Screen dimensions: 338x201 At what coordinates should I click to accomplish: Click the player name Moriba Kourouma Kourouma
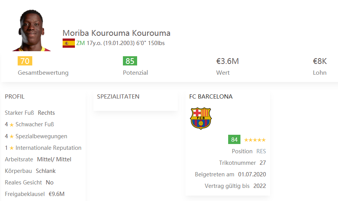tap(116, 33)
